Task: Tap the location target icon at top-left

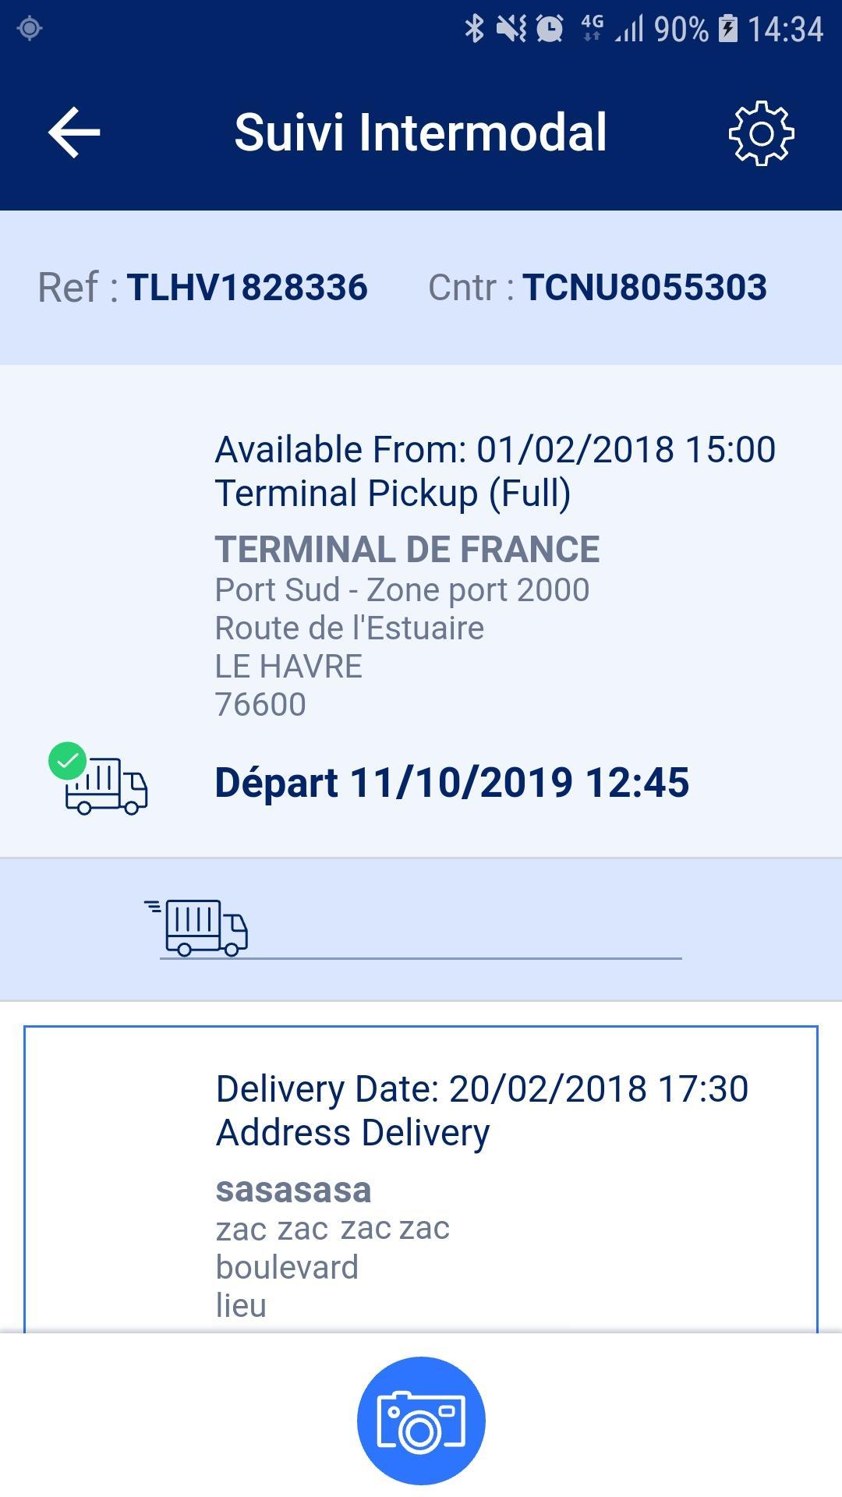Action: coord(30,29)
